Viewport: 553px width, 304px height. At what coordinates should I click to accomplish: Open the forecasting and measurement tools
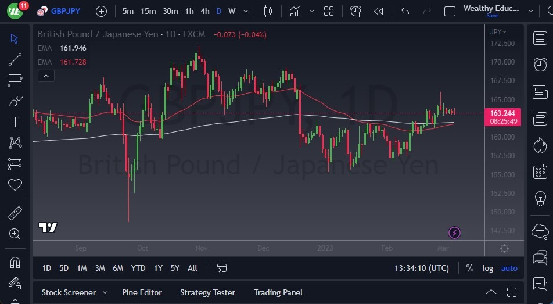point(15,164)
